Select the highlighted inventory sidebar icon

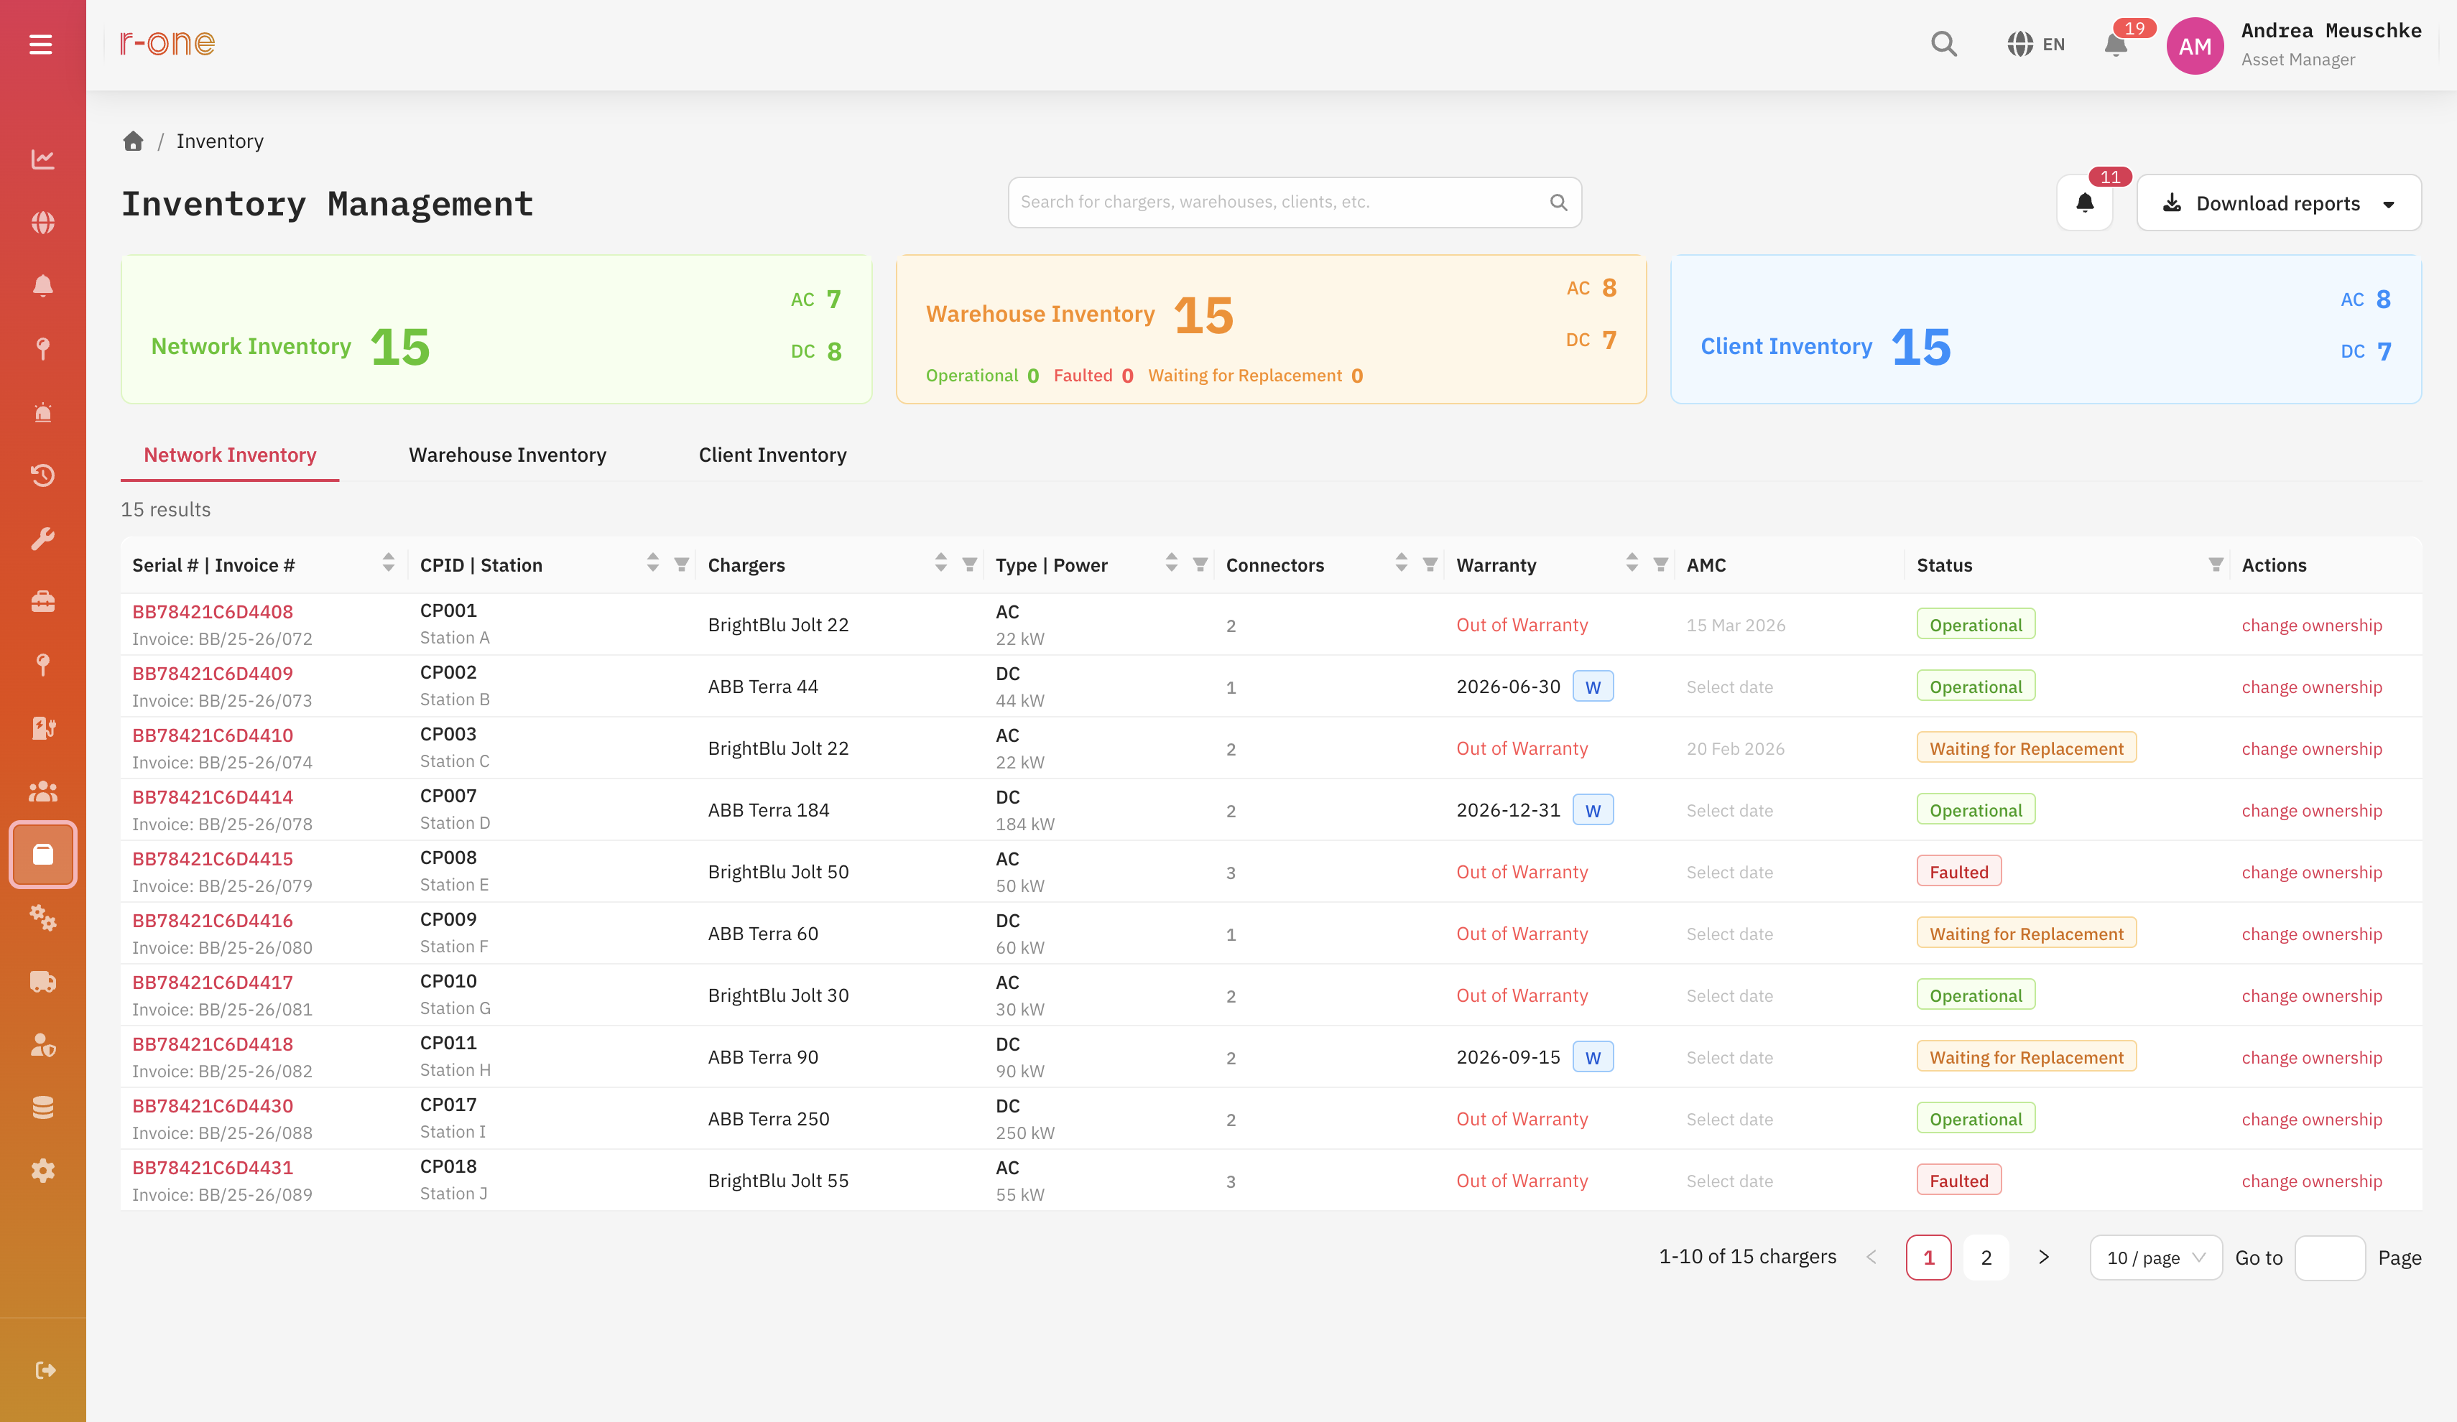coord(43,855)
